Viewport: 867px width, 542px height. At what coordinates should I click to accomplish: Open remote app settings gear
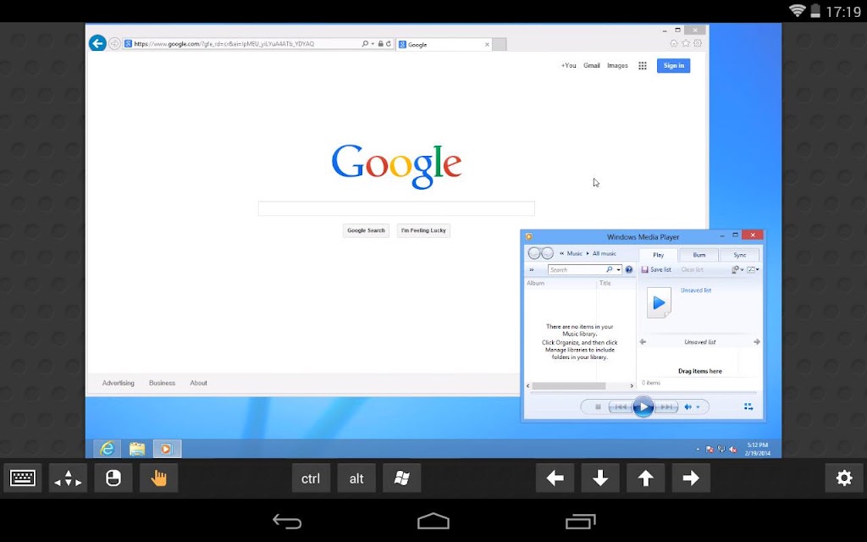click(844, 478)
